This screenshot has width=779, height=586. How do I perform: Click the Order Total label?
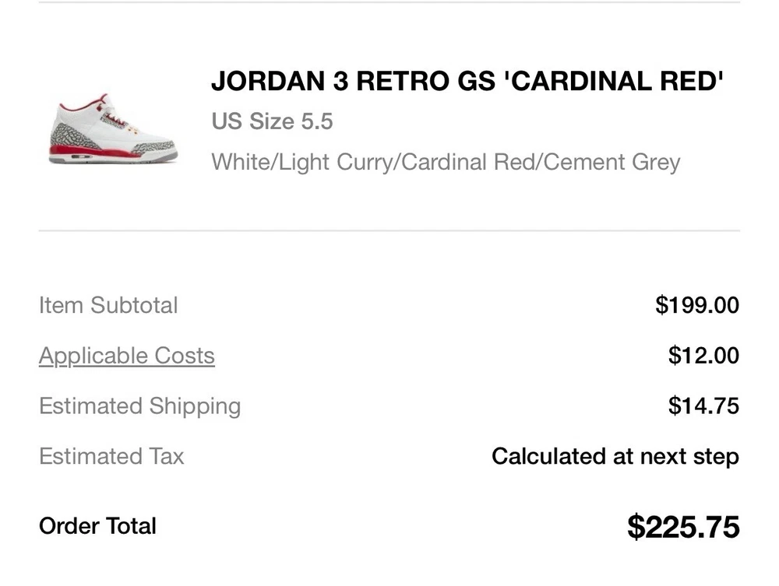pyautogui.click(x=97, y=526)
